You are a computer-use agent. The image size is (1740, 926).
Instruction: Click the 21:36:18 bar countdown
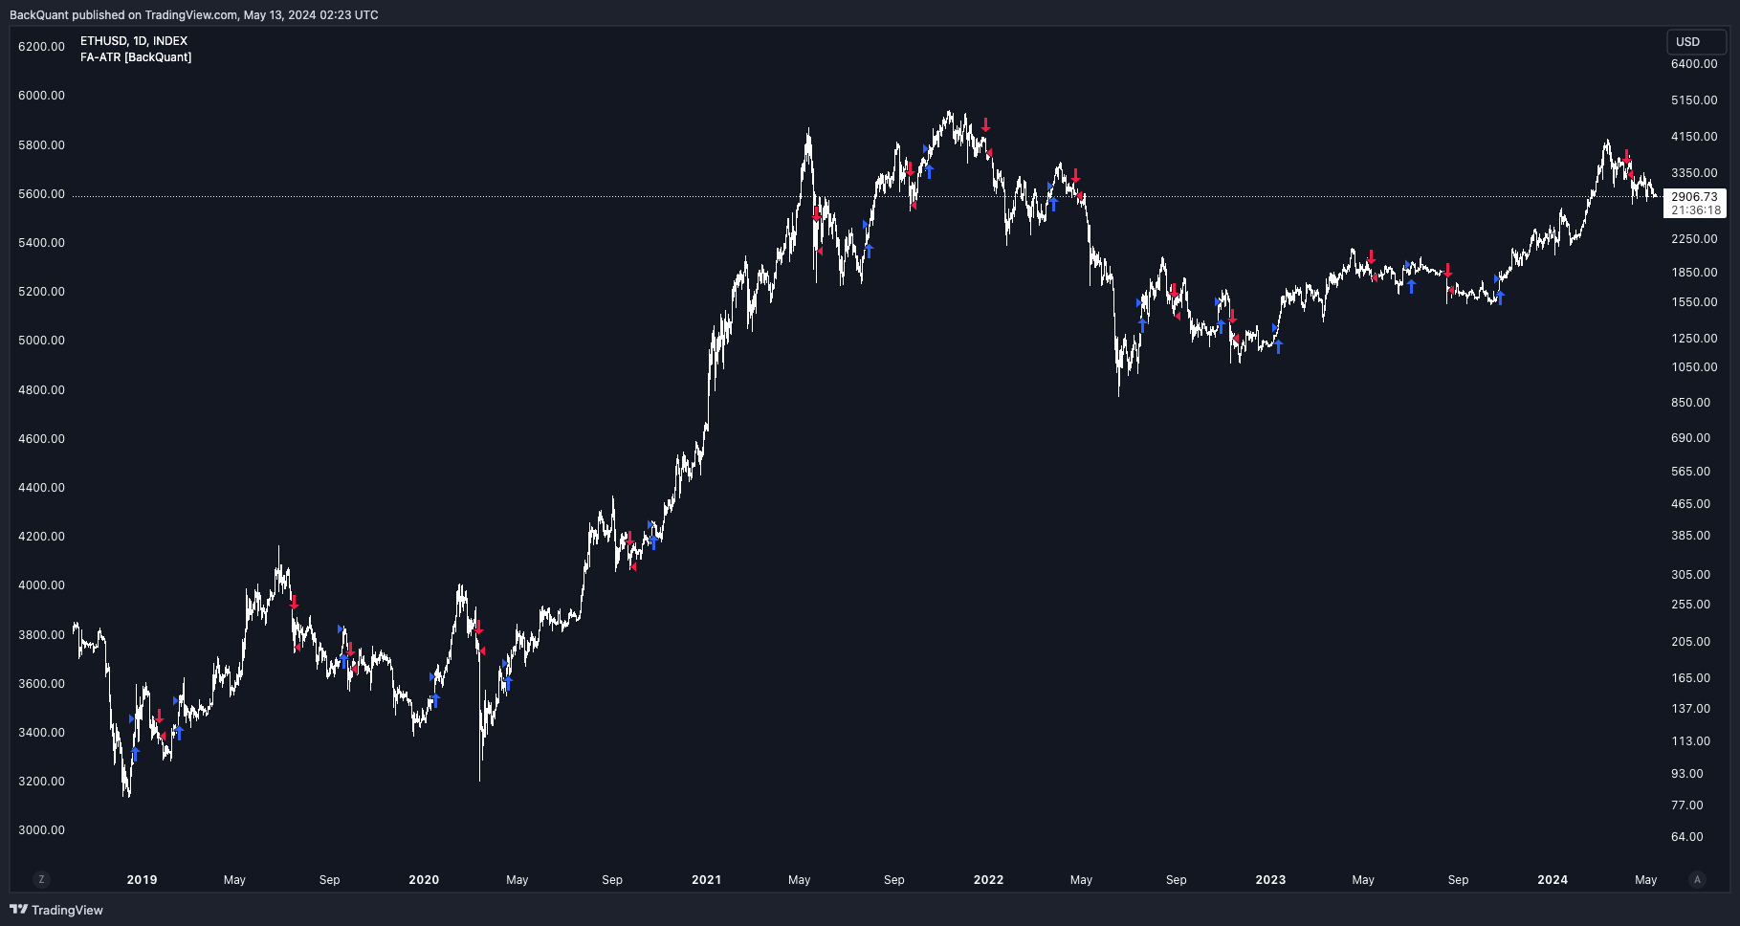[1695, 210]
